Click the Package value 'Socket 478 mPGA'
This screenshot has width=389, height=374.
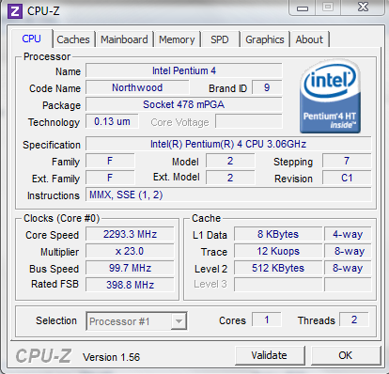[x=184, y=104]
